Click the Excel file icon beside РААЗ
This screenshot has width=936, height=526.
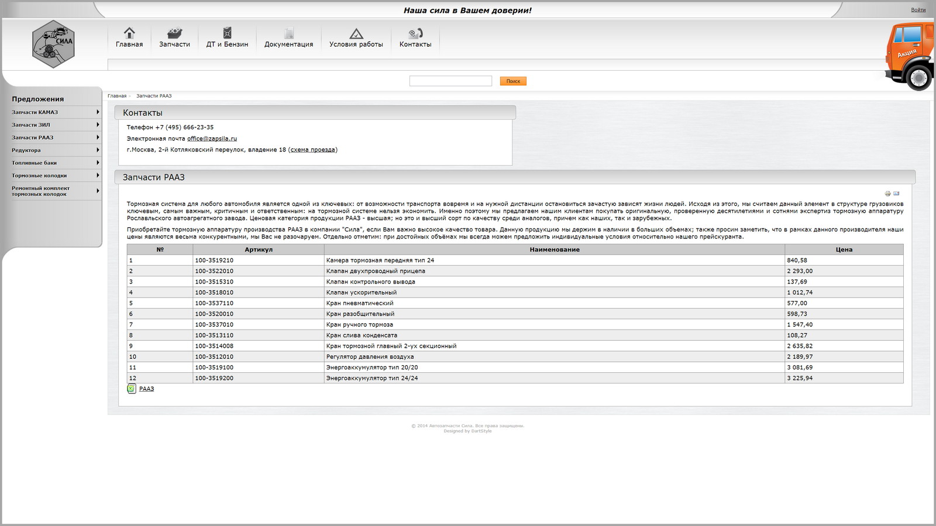(x=132, y=389)
